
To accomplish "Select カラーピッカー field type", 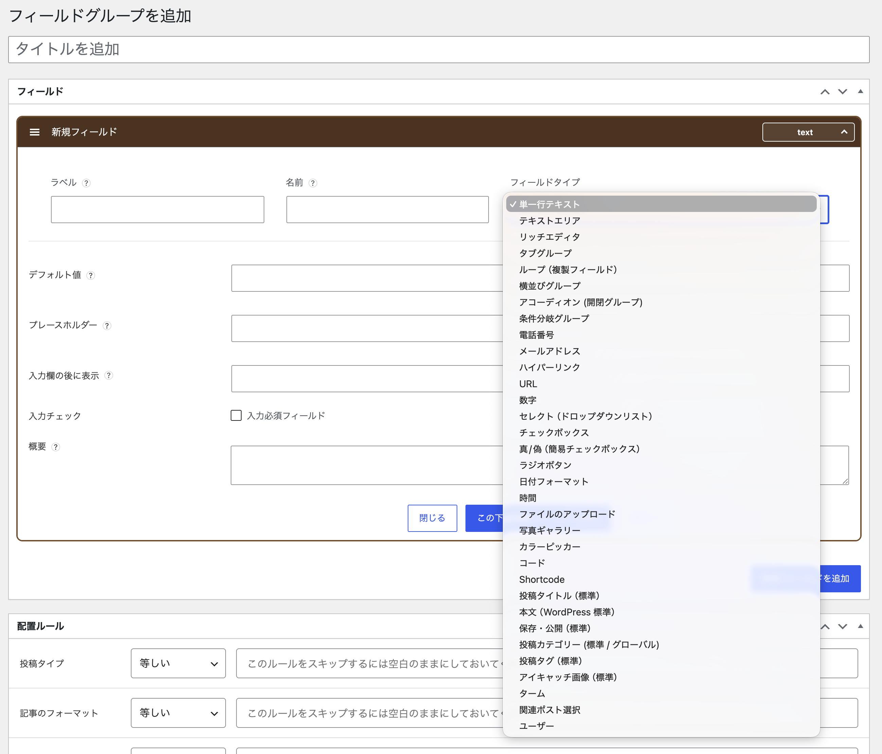I will tap(661, 547).
